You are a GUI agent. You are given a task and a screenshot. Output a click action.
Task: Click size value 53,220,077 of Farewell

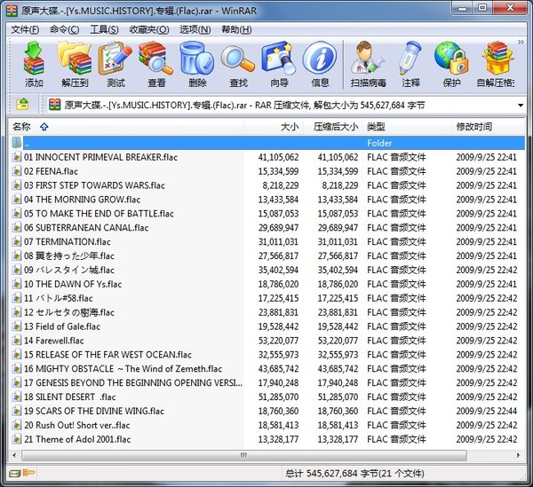[278, 340]
